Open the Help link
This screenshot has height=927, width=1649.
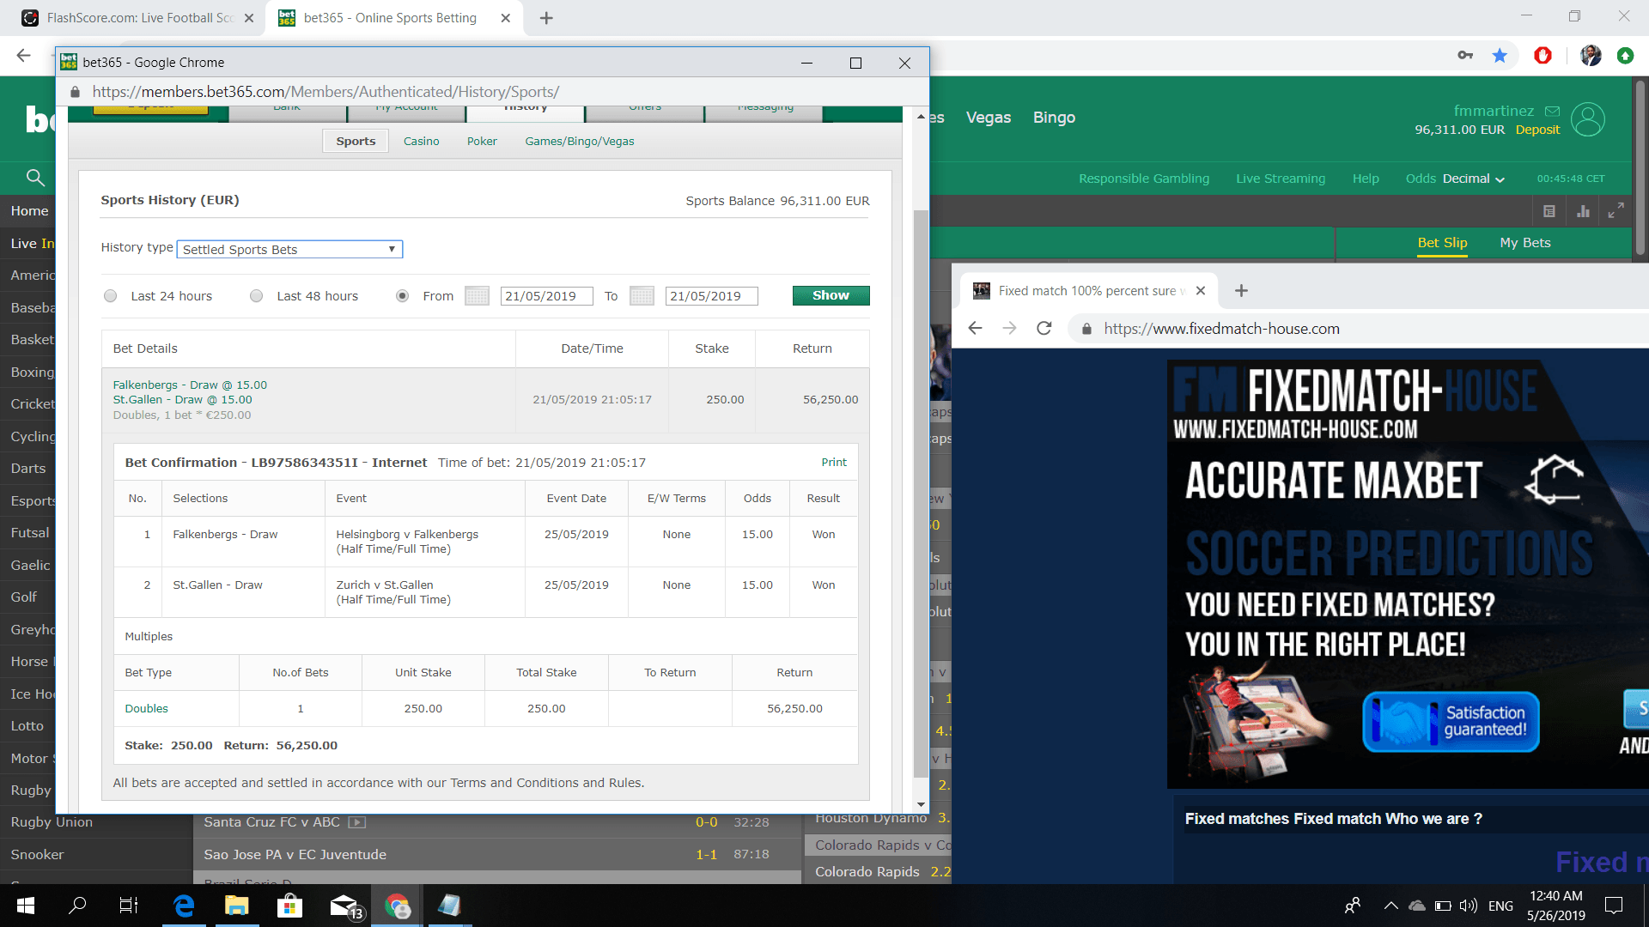pos(1366,179)
